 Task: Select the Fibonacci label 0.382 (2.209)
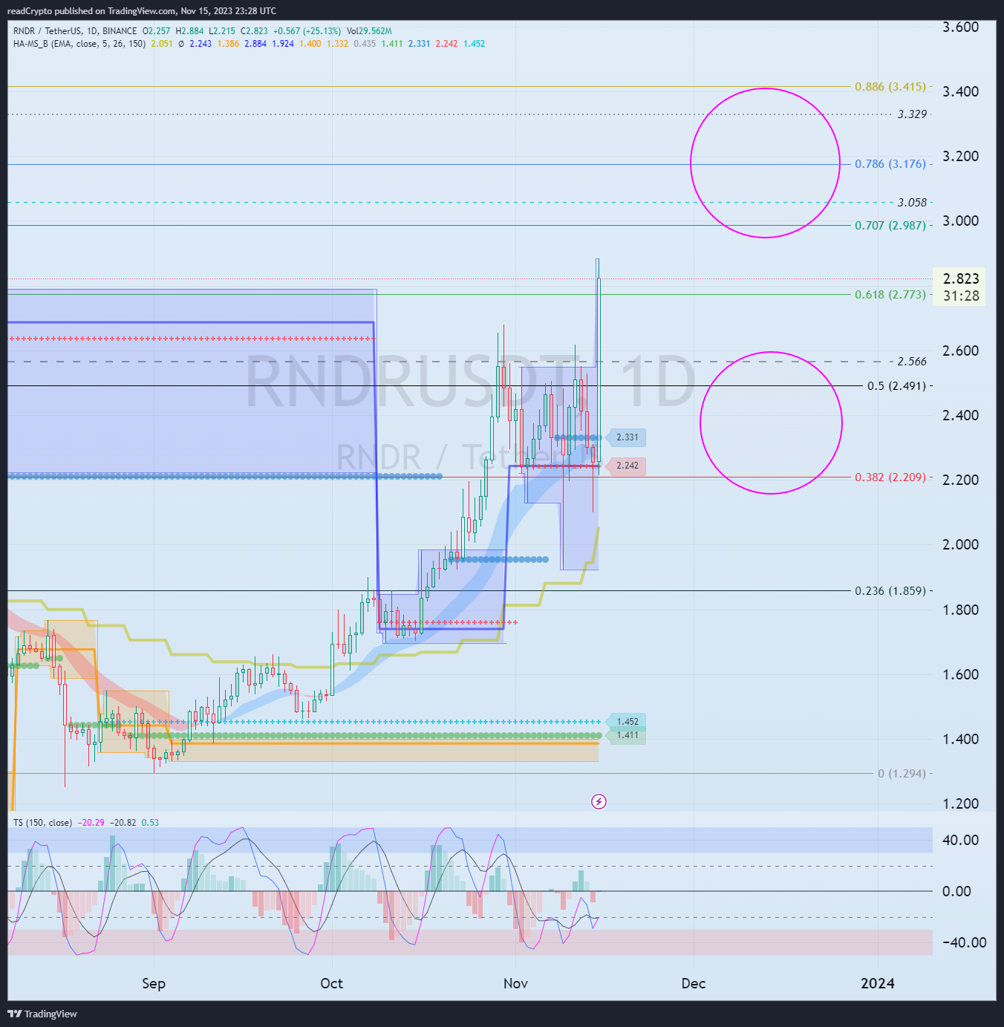click(890, 477)
